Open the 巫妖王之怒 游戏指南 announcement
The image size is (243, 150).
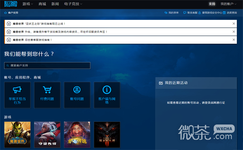(39, 24)
